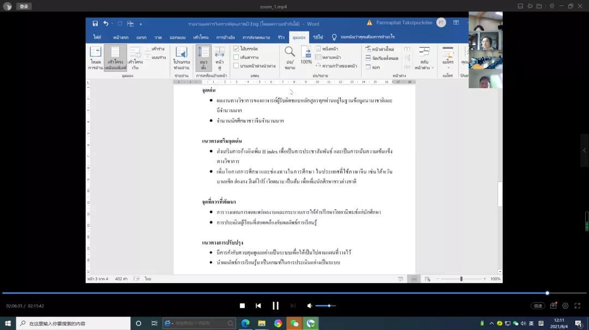Image resolution: width=589 pixels, height=330 pixels.
Task: Adjust the player volume slider
Action: pos(326,305)
